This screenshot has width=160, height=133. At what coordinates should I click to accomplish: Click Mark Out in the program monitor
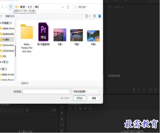144,90
